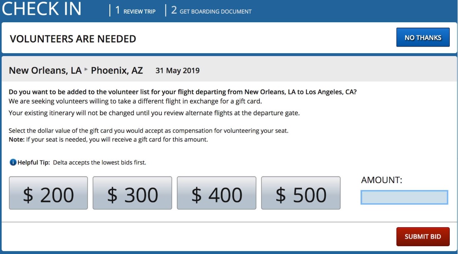Select the $ 200 gift card bid
The width and height of the screenshot is (458, 254).
tap(48, 193)
